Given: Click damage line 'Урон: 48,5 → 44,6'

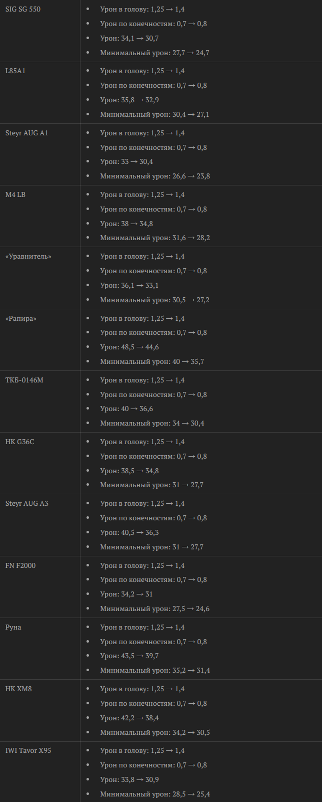Looking at the screenshot, I should (x=129, y=347).
